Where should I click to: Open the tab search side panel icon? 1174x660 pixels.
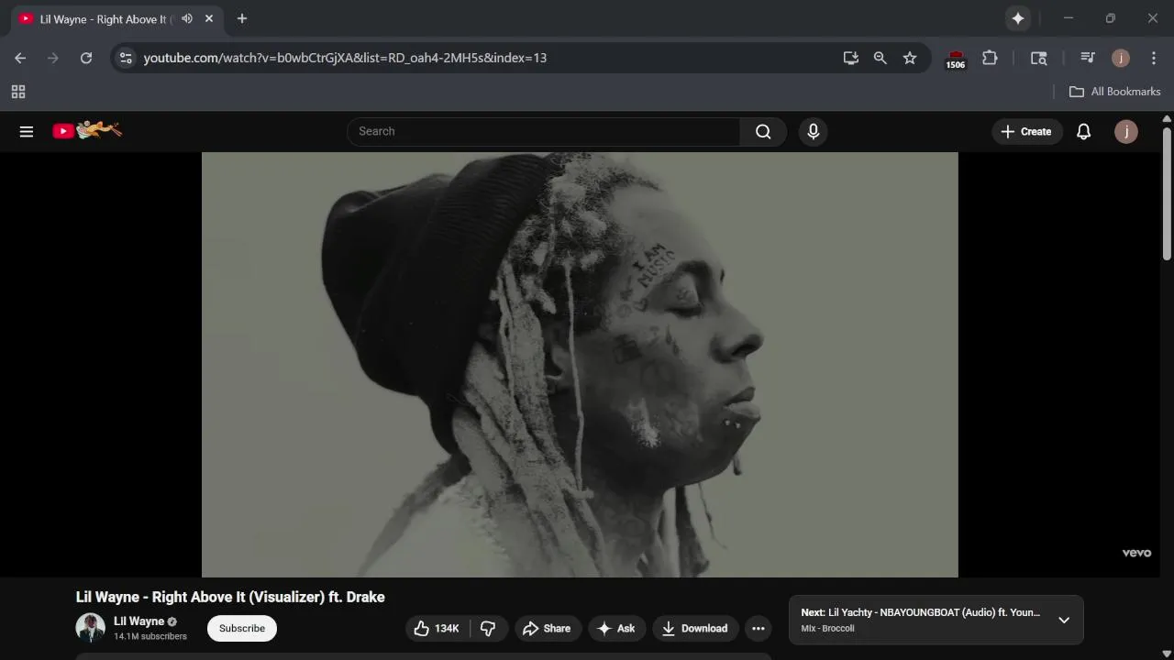click(1039, 58)
